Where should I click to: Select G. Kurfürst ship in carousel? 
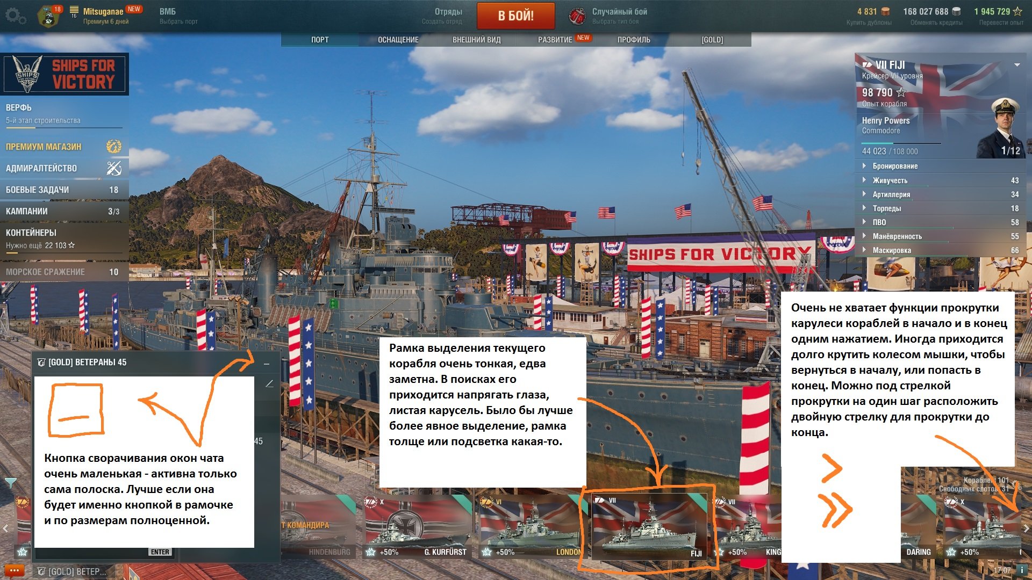417,526
